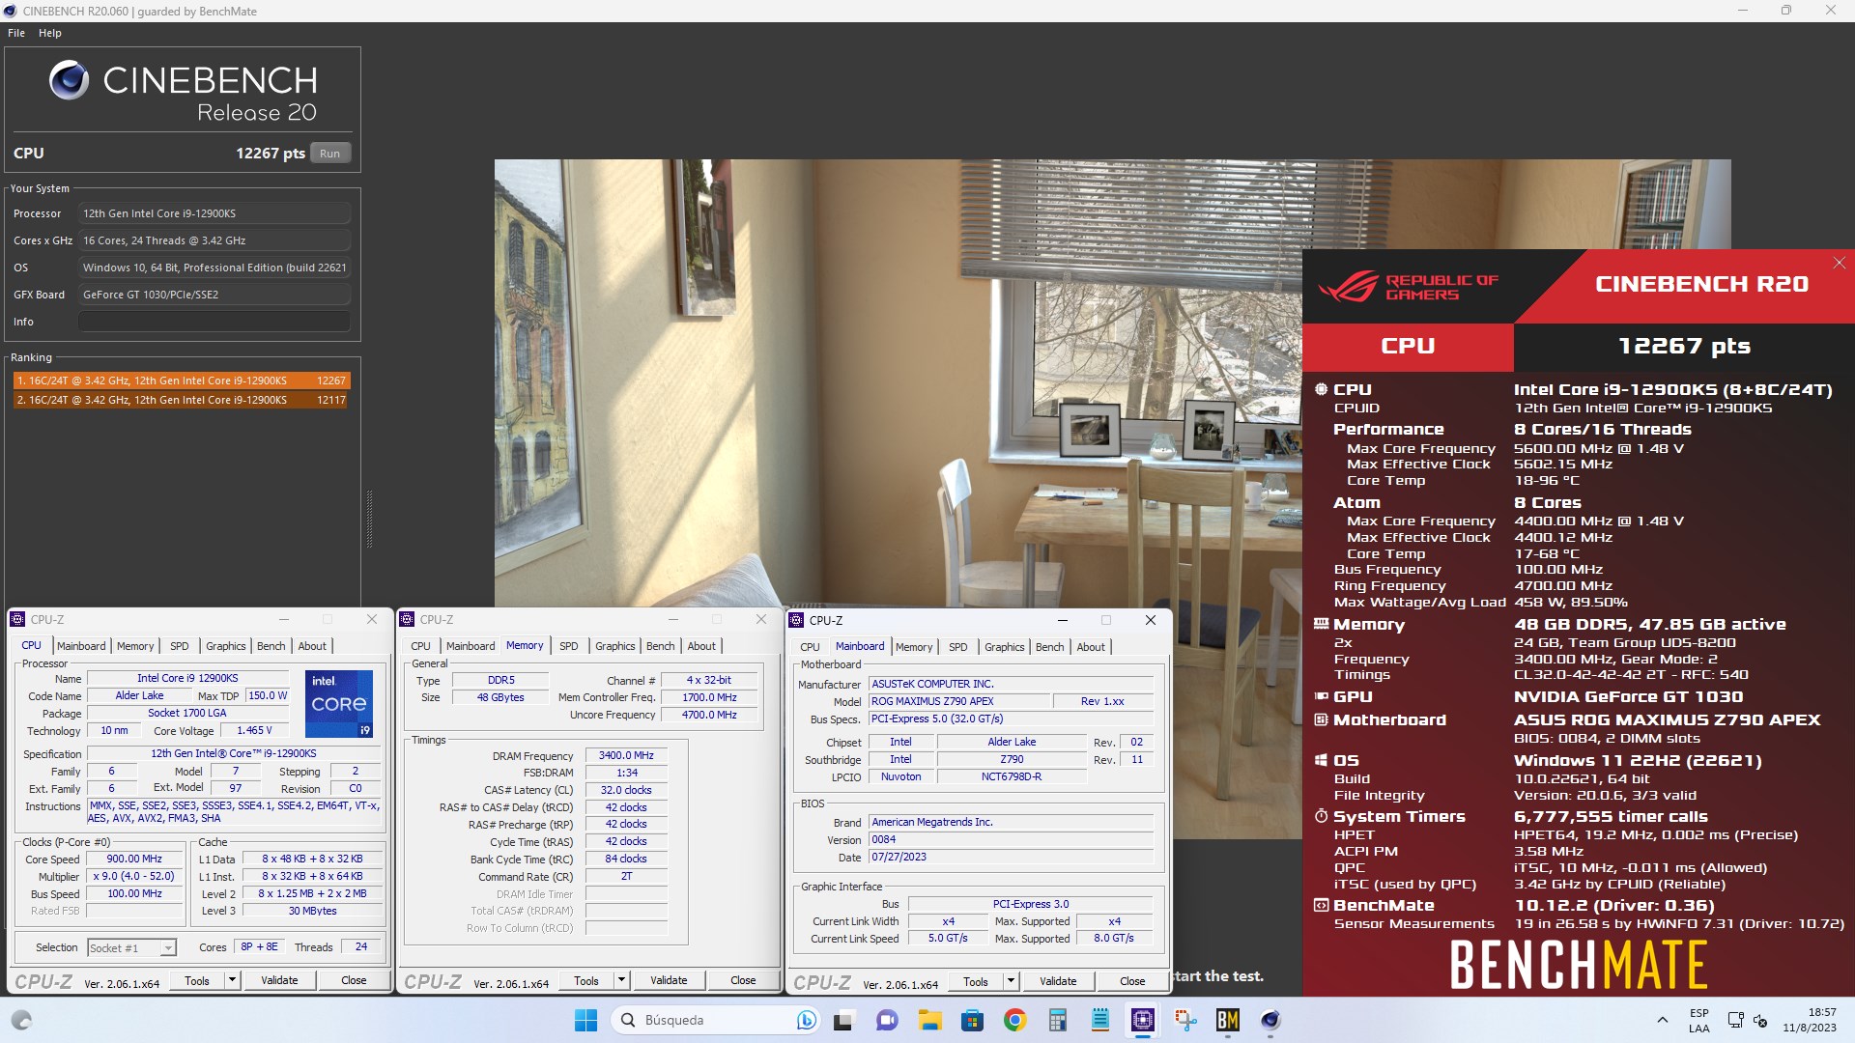The image size is (1855, 1043).
Task: Expand Tools dropdown arrow in CPU-Z Memory window
Action: (621, 980)
